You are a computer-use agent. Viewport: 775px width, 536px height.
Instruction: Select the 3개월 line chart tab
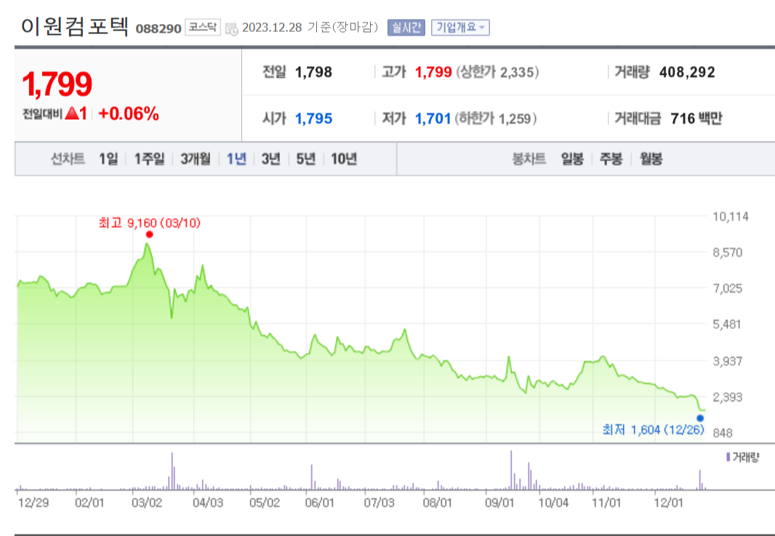coord(196,159)
